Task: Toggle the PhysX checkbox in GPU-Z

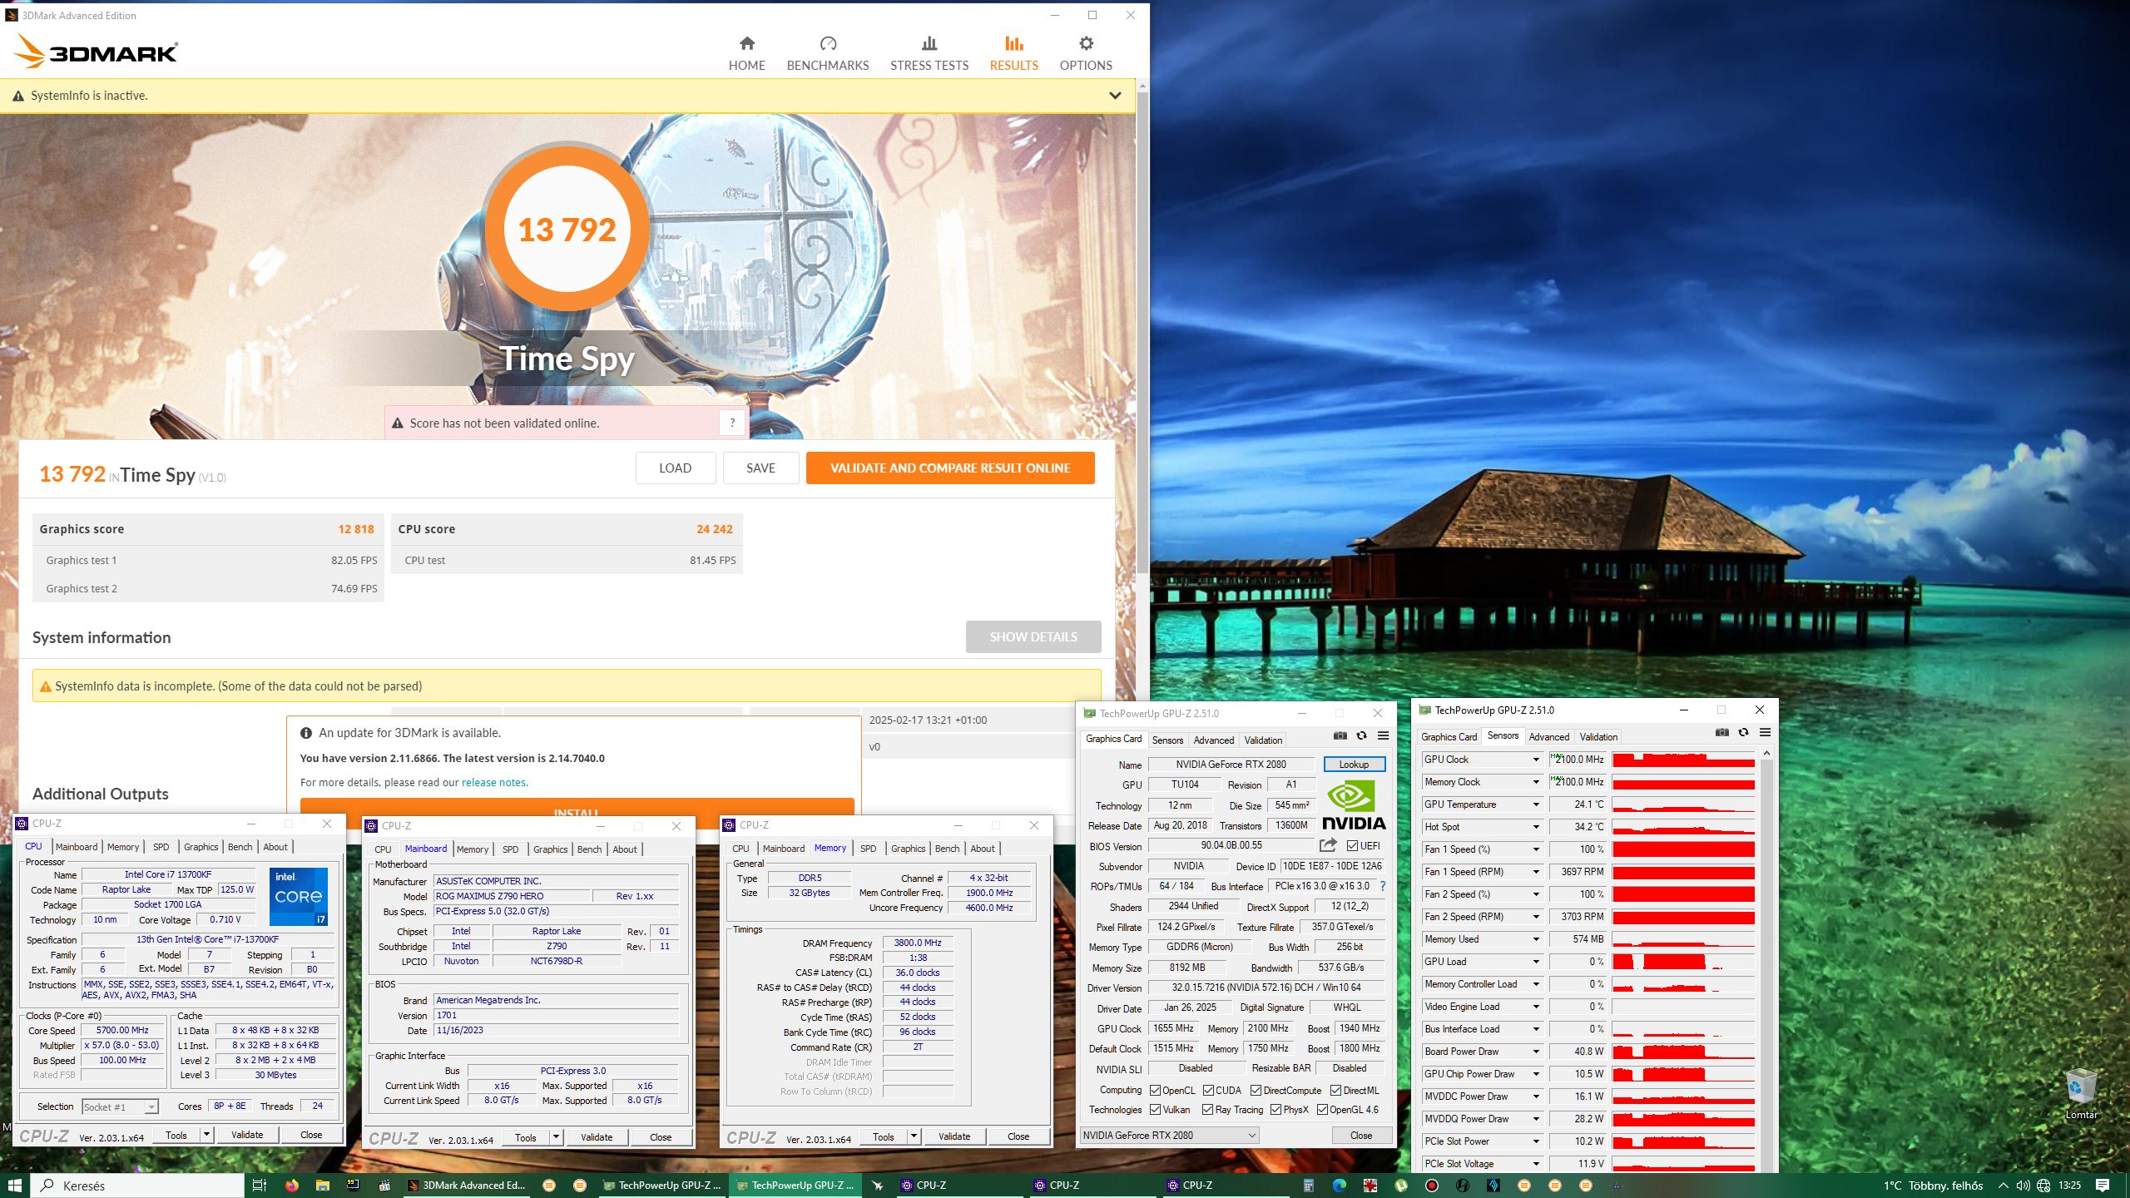Action: (1276, 1110)
